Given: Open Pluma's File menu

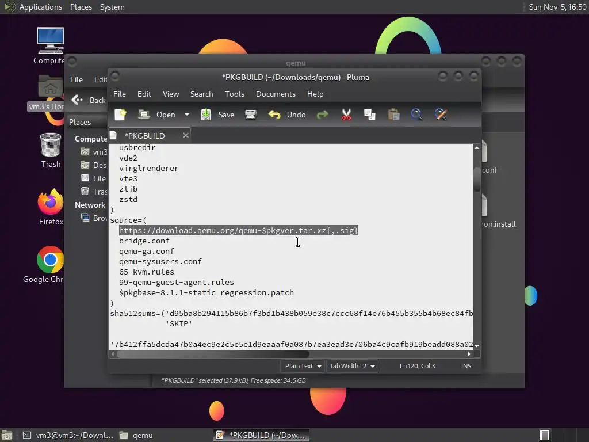Looking at the screenshot, I should pos(120,94).
